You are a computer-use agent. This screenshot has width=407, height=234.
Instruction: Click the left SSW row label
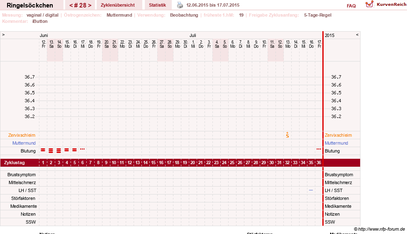31,222
